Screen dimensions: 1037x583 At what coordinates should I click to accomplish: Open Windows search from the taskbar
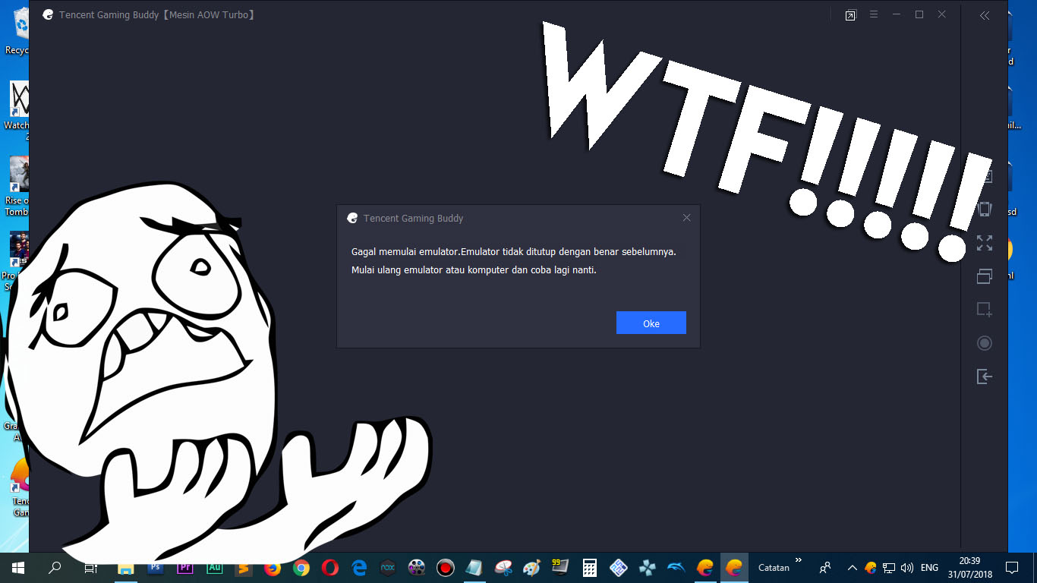[55, 567]
